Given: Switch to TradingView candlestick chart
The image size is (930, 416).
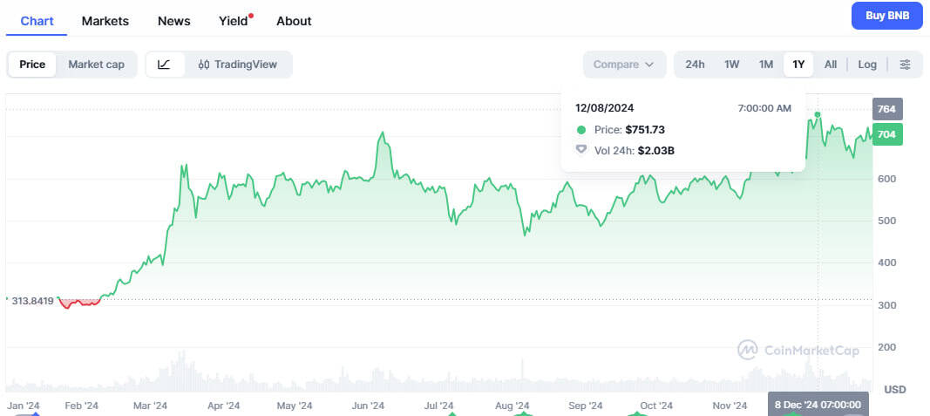Looking at the screenshot, I should 238,65.
